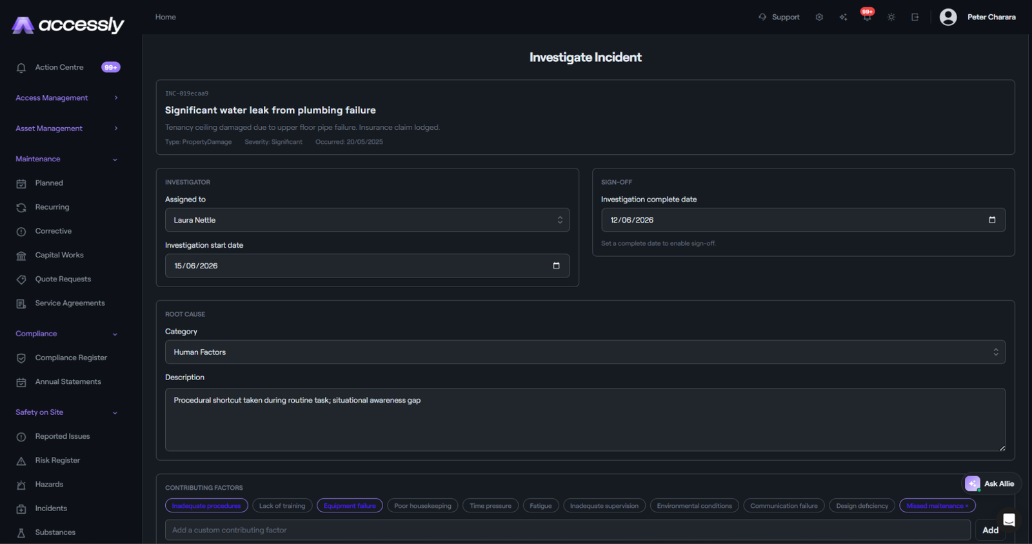Remove Missed maintenance custom factor chip
The width and height of the screenshot is (1032, 544).
(967, 506)
